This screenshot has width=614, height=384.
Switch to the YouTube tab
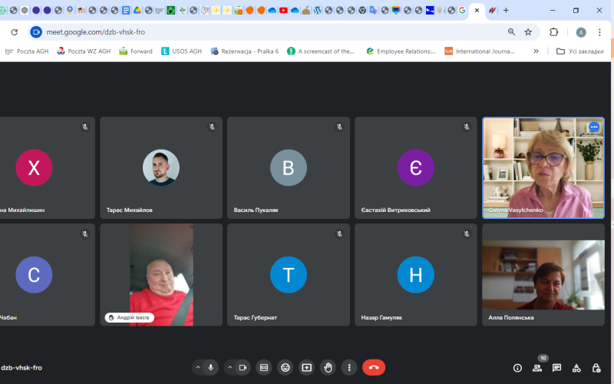pyautogui.click(x=283, y=10)
